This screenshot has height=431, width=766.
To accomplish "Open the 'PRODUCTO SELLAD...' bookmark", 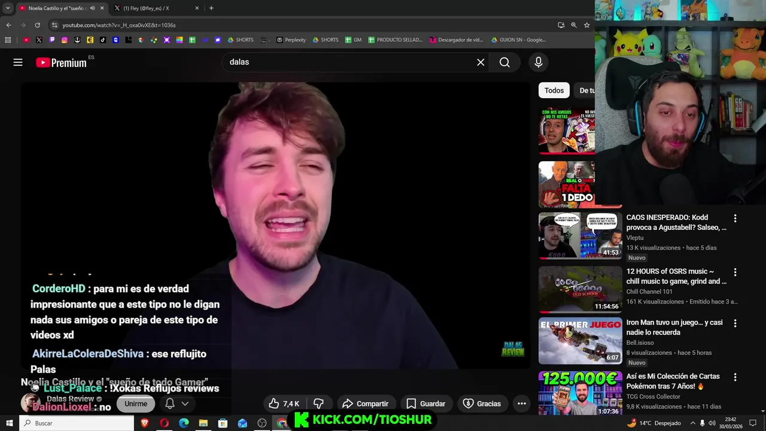I will click(x=395, y=40).
